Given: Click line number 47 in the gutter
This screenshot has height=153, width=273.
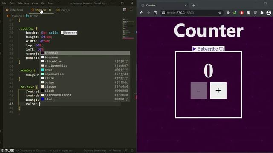Looking at the screenshot, I should [12, 104].
